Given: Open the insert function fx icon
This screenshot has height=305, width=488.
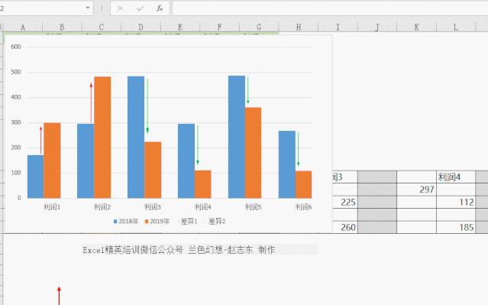Looking at the screenshot, I should (x=160, y=8).
